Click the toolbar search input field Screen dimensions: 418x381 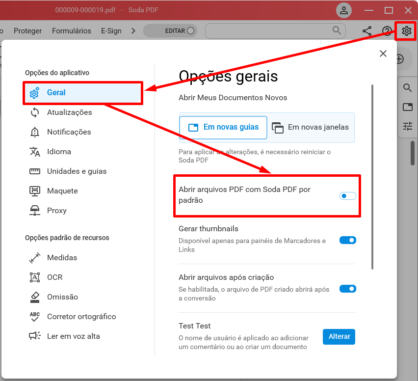[x=275, y=31]
